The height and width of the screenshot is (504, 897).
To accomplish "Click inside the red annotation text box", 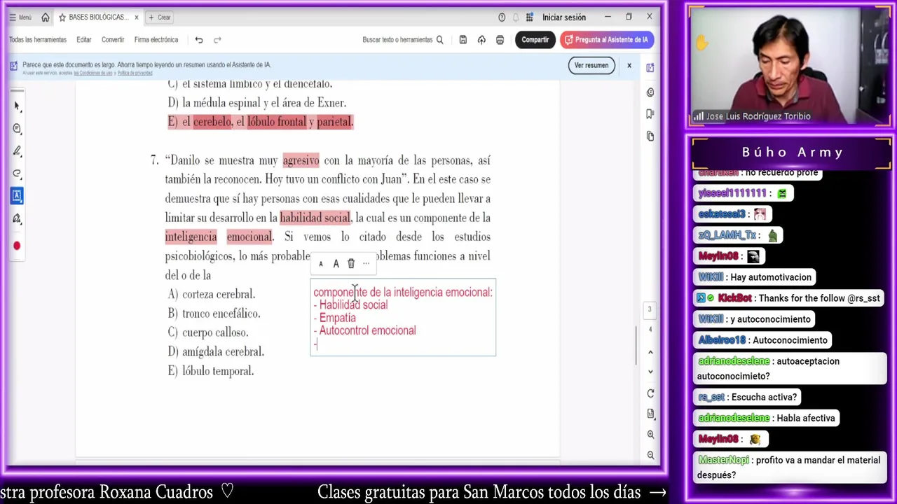I will (403, 317).
